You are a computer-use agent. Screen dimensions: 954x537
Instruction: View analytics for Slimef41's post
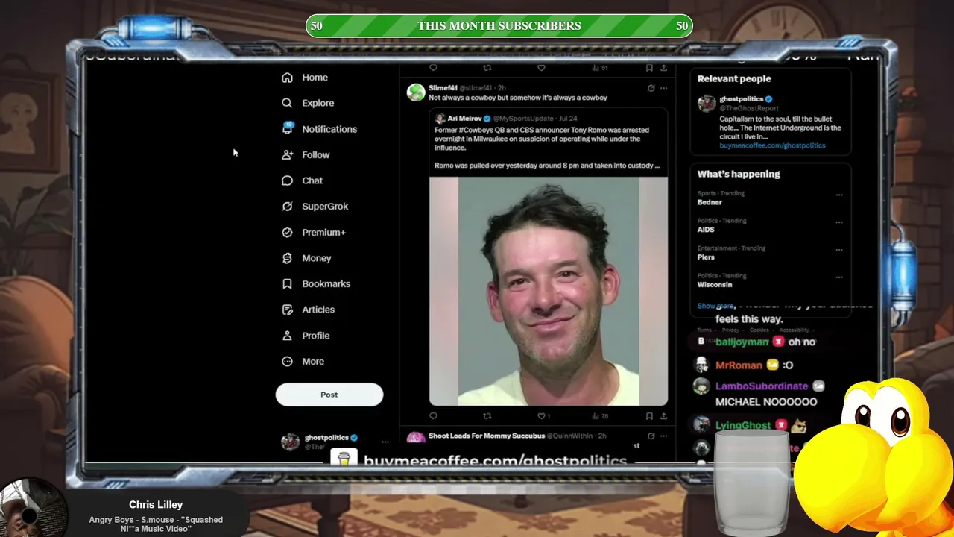coord(599,416)
